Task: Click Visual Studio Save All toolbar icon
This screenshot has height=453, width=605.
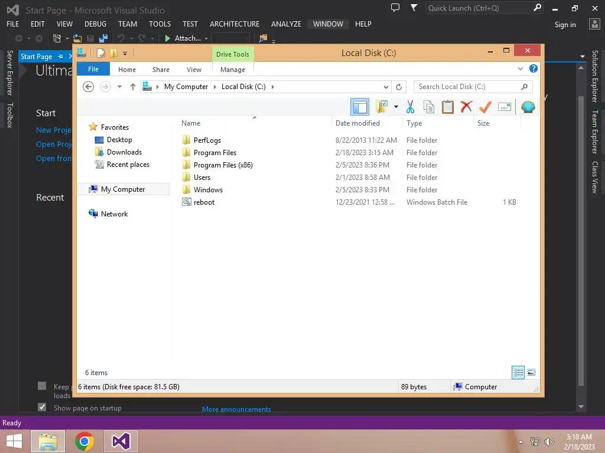Action: click(103, 38)
